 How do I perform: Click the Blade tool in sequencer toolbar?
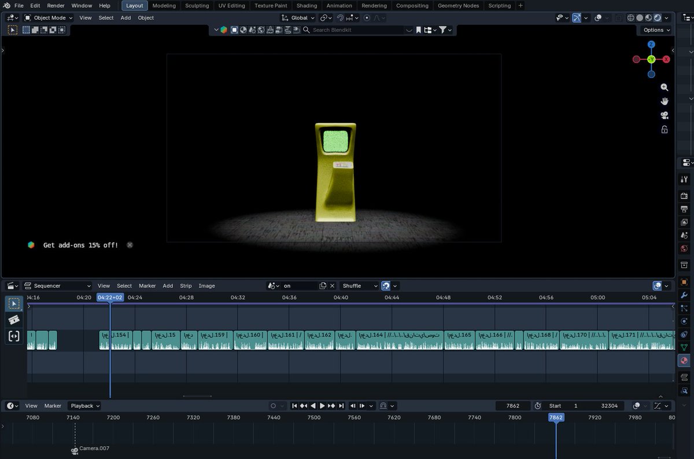pos(14,320)
